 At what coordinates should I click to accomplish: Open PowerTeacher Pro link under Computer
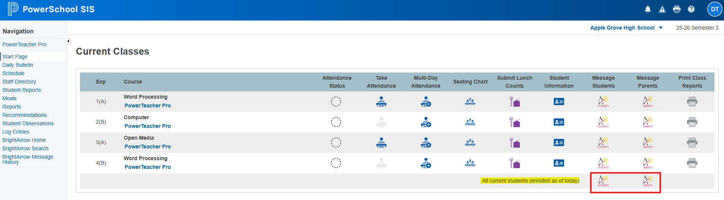(x=148, y=126)
